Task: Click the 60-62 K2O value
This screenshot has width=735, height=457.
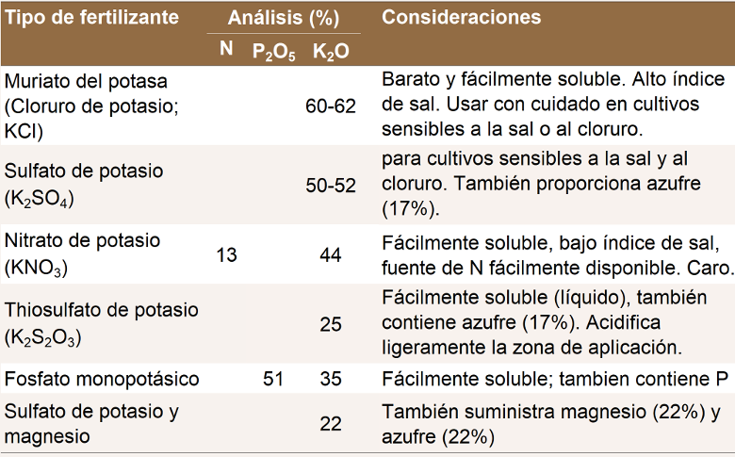Action: (331, 106)
